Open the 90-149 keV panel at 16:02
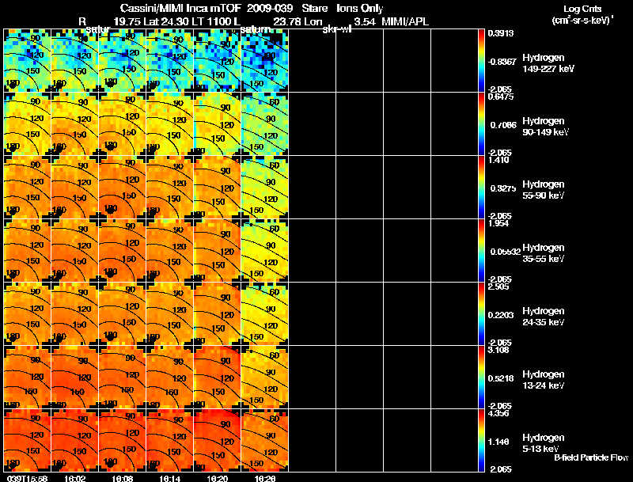The height and width of the screenshot is (482, 633). pos(74,124)
